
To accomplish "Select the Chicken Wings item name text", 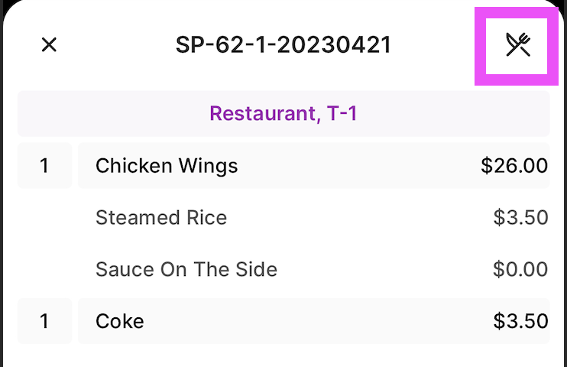I will click(x=167, y=165).
